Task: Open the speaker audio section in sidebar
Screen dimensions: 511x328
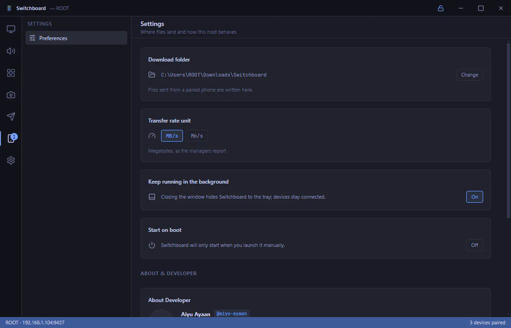Action: pos(11,51)
